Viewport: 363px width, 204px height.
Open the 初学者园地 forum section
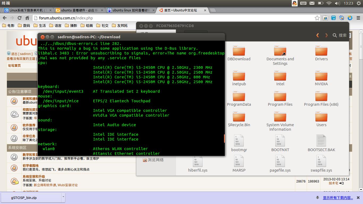click(31, 165)
